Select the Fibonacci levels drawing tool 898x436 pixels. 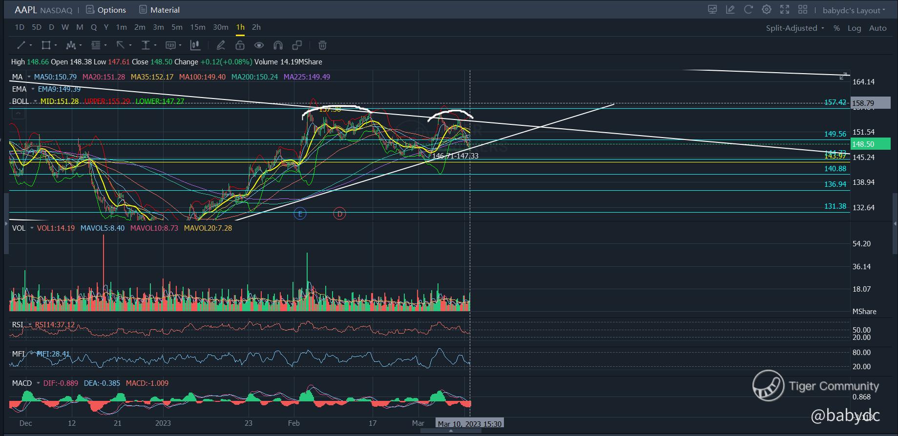96,45
